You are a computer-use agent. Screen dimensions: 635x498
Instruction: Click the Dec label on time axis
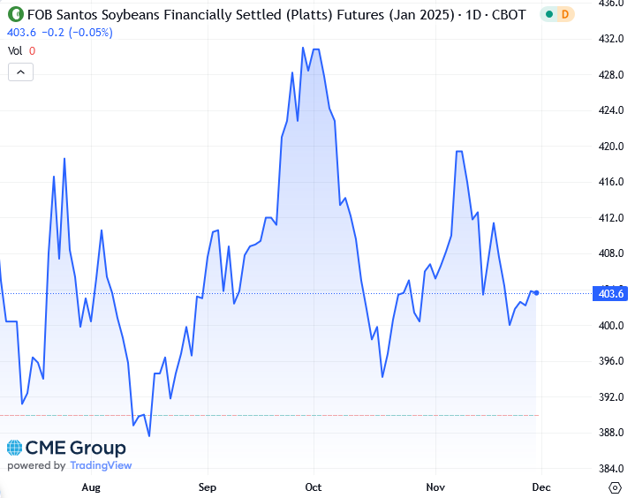(x=540, y=487)
